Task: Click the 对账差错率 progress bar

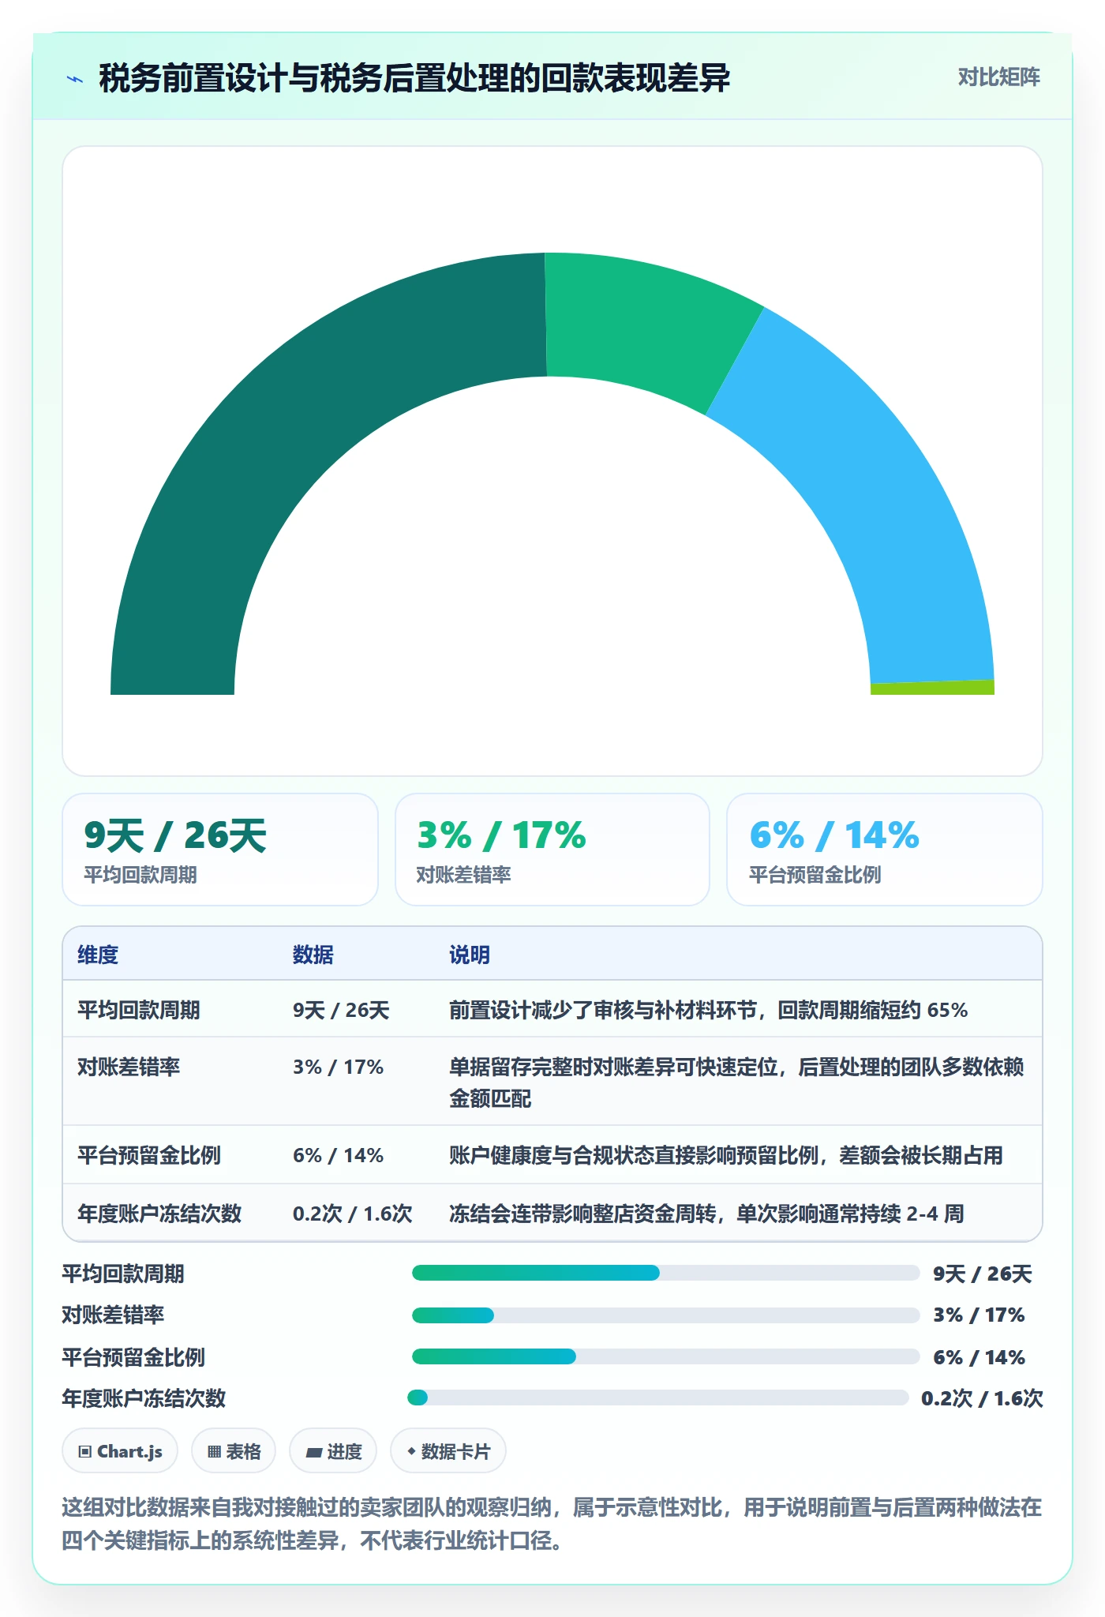Action: tap(666, 1315)
